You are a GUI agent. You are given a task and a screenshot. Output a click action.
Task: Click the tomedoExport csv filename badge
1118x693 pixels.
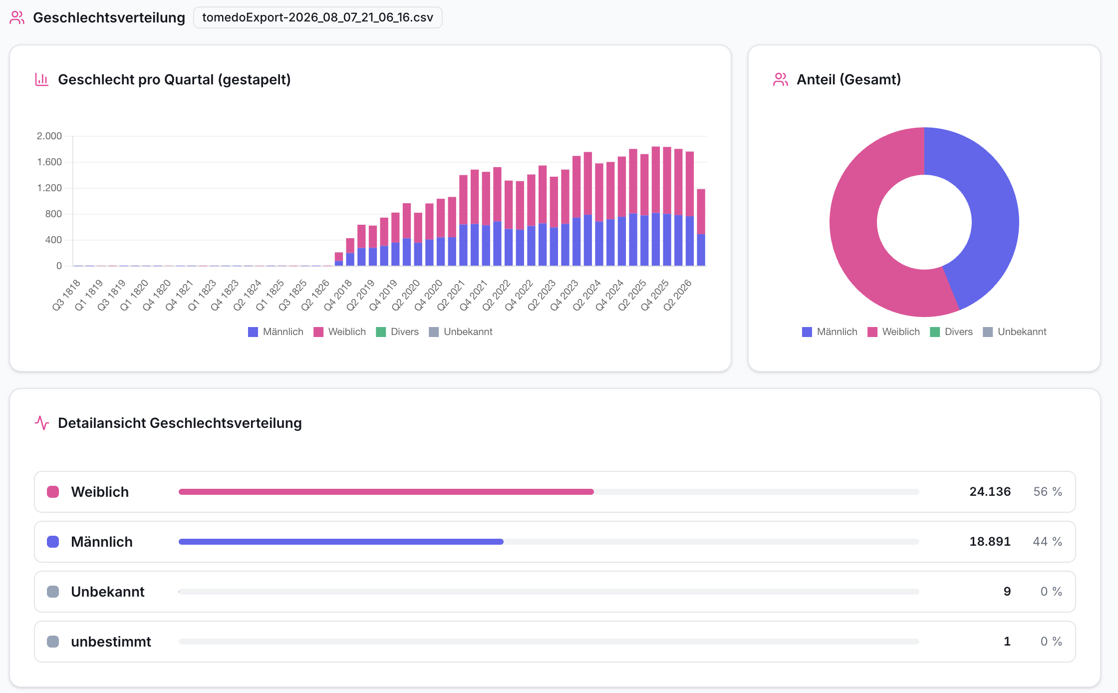(x=317, y=17)
